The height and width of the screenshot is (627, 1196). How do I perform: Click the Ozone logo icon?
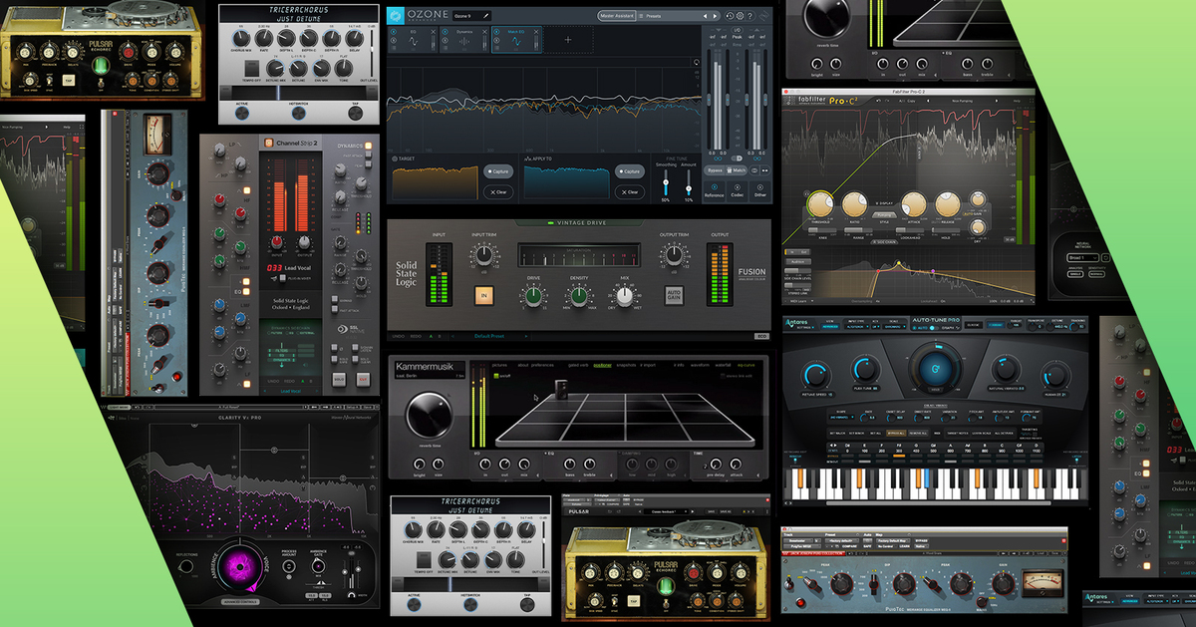(396, 16)
